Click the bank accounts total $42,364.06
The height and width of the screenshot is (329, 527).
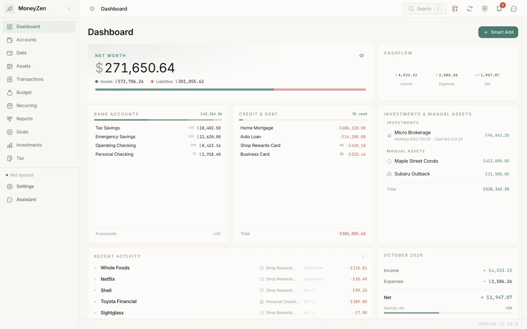[x=211, y=114]
